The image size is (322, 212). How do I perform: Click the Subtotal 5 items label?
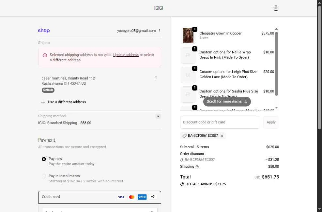tap(194, 147)
